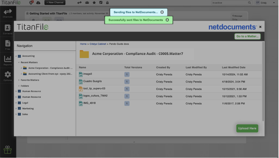This screenshot has width=279, height=158.
Task: Collapse the Recent Matters node
Action: point(19,62)
